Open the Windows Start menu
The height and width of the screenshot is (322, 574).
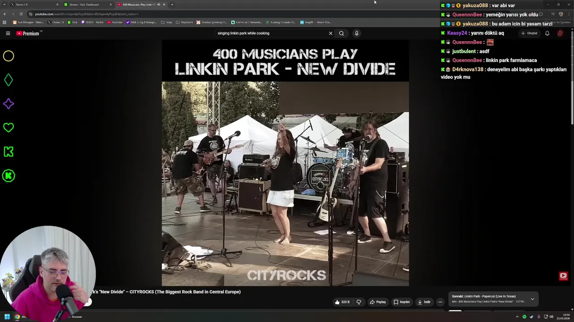(x=7, y=317)
